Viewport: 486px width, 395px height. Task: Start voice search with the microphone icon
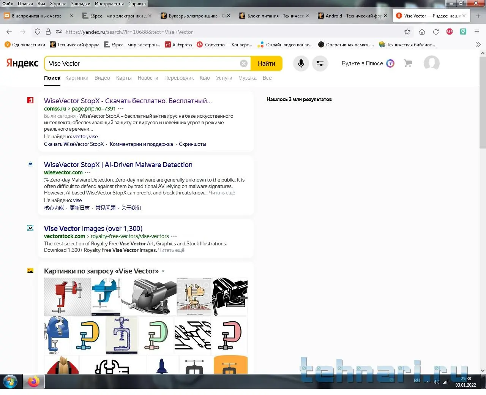pyautogui.click(x=301, y=63)
